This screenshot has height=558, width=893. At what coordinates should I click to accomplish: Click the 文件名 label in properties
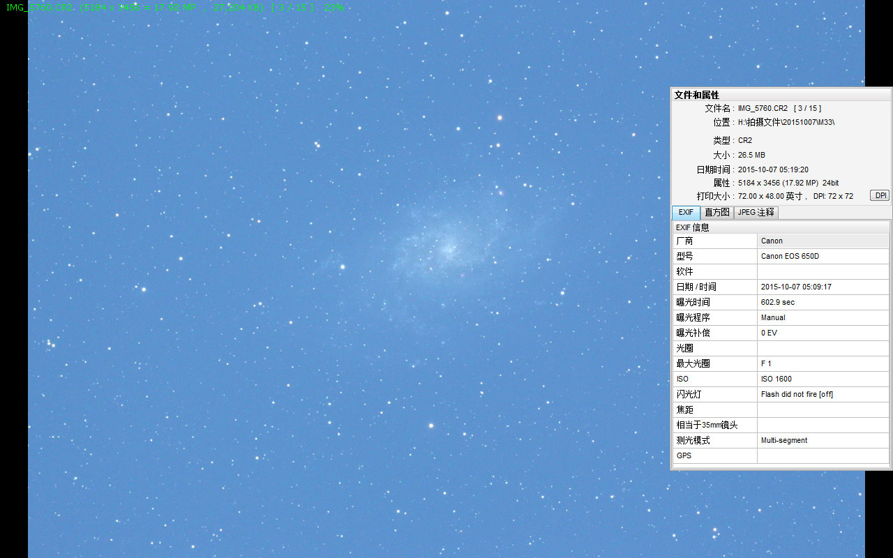[x=718, y=108]
